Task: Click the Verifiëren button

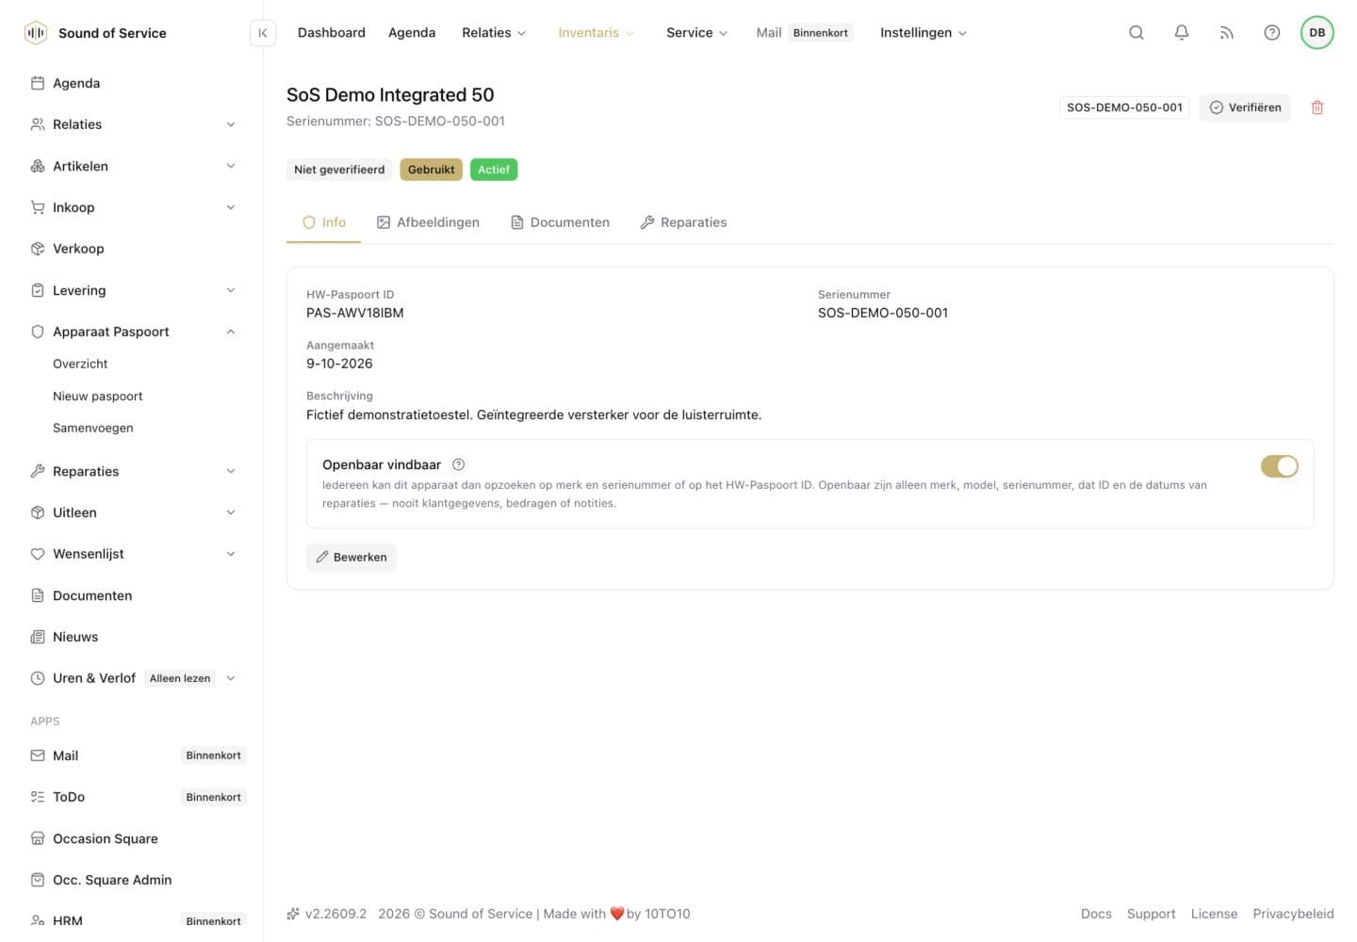Action: pyautogui.click(x=1245, y=107)
